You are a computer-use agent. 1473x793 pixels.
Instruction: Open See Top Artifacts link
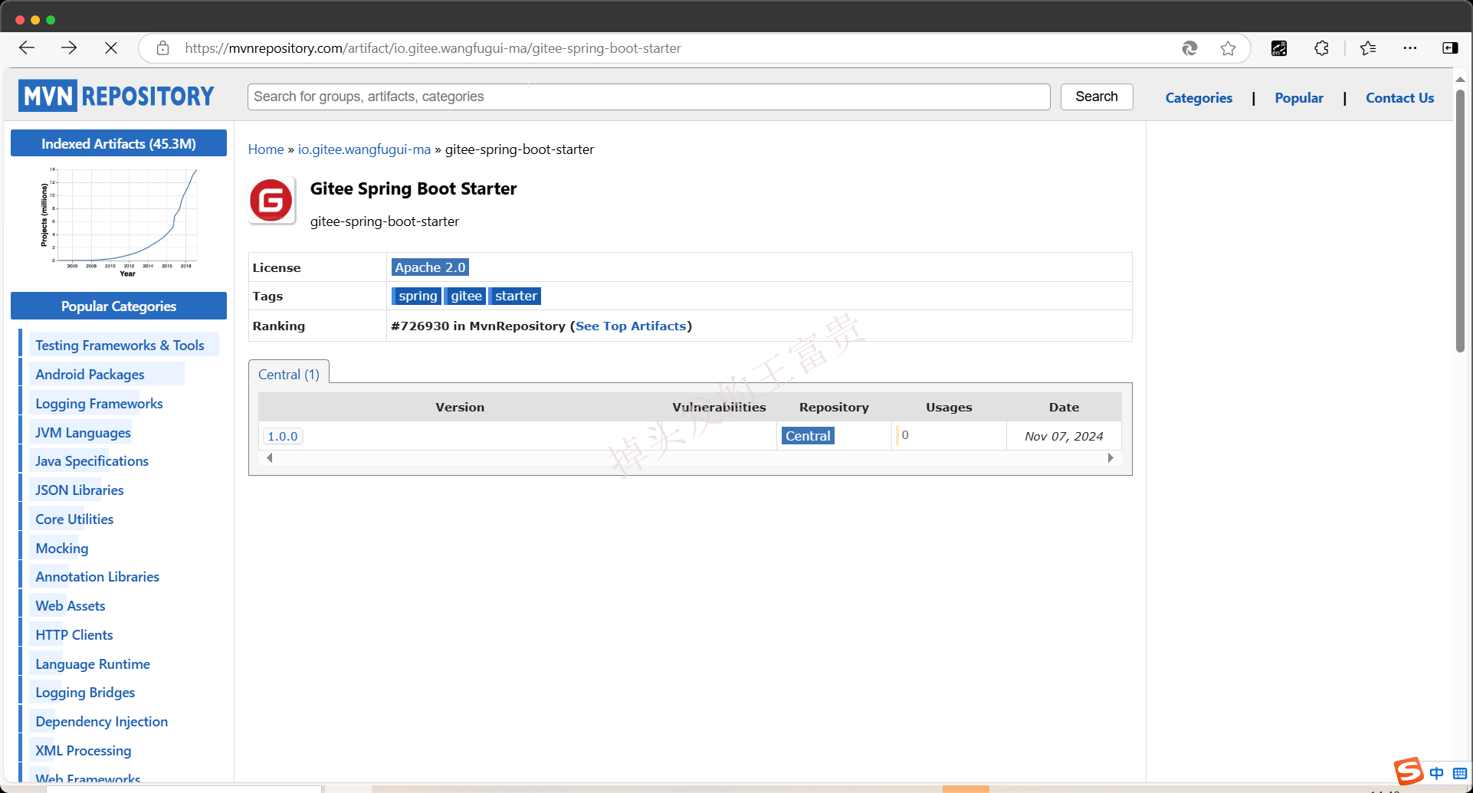click(x=631, y=326)
